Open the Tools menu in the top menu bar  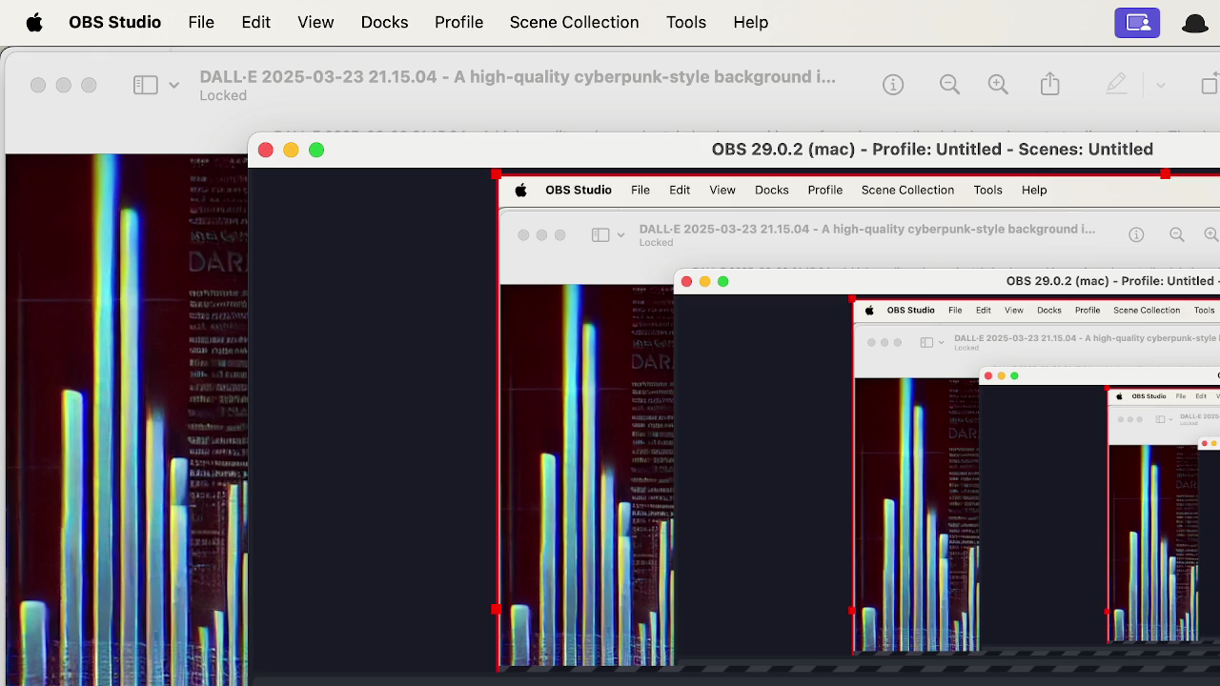point(686,22)
